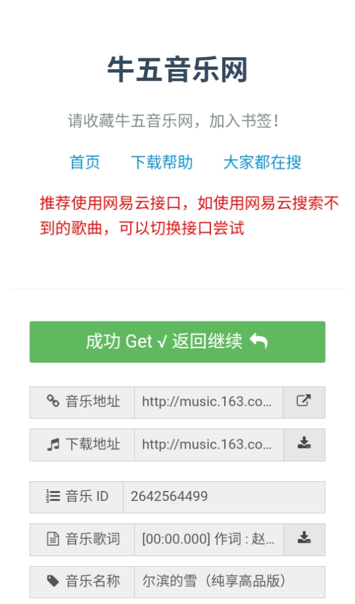355x604 pixels.
Task: Click the 牛五音乐网 site title
Action: coord(177,70)
